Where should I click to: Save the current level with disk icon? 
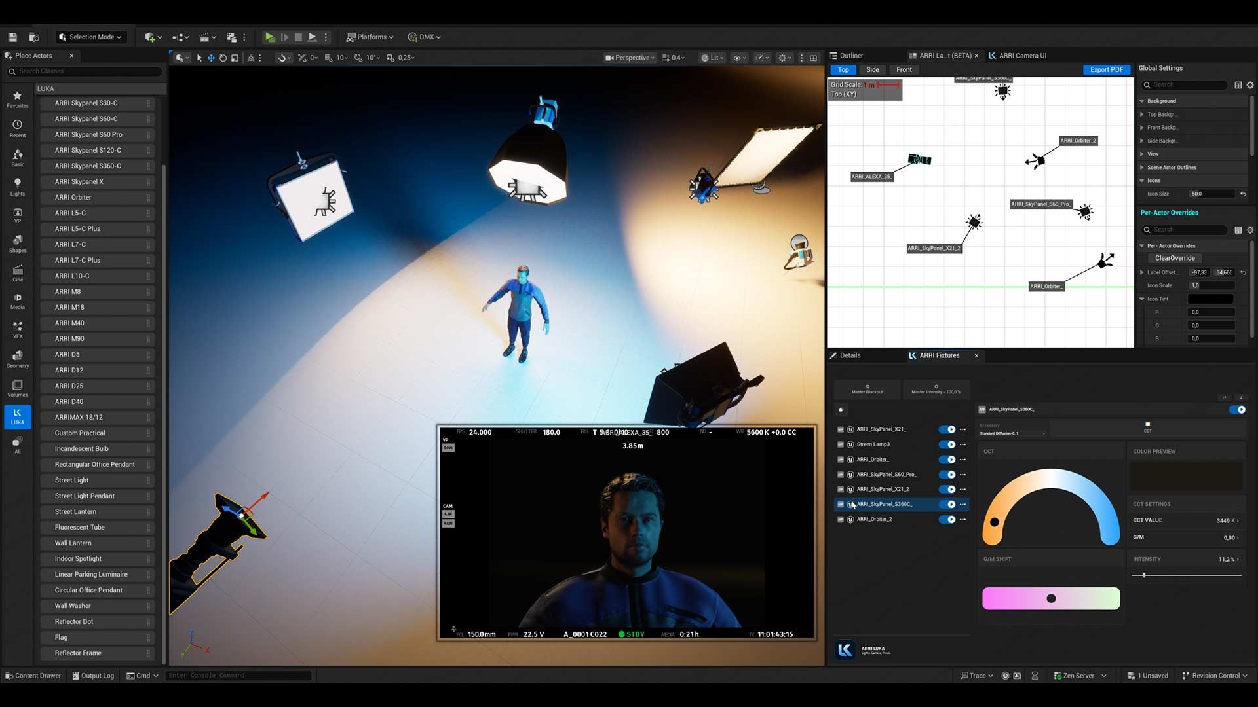click(x=12, y=37)
